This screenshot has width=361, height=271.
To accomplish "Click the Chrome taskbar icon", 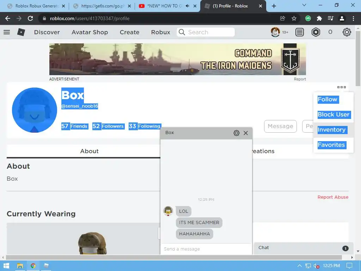I will click(33, 266).
